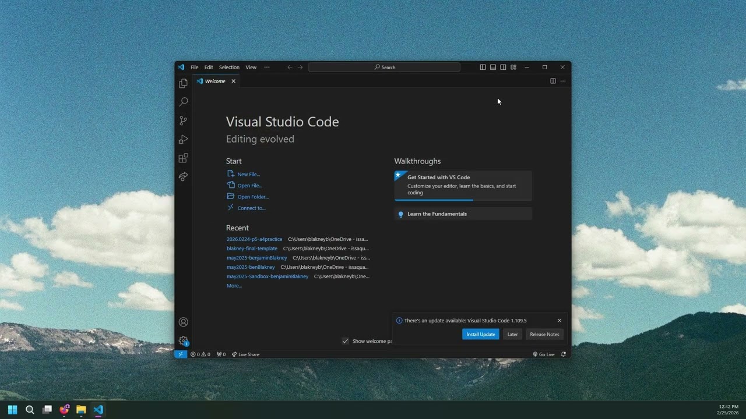Click the VS Code logo in the title bar
The image size is (746, 419).
click(181, 67)
